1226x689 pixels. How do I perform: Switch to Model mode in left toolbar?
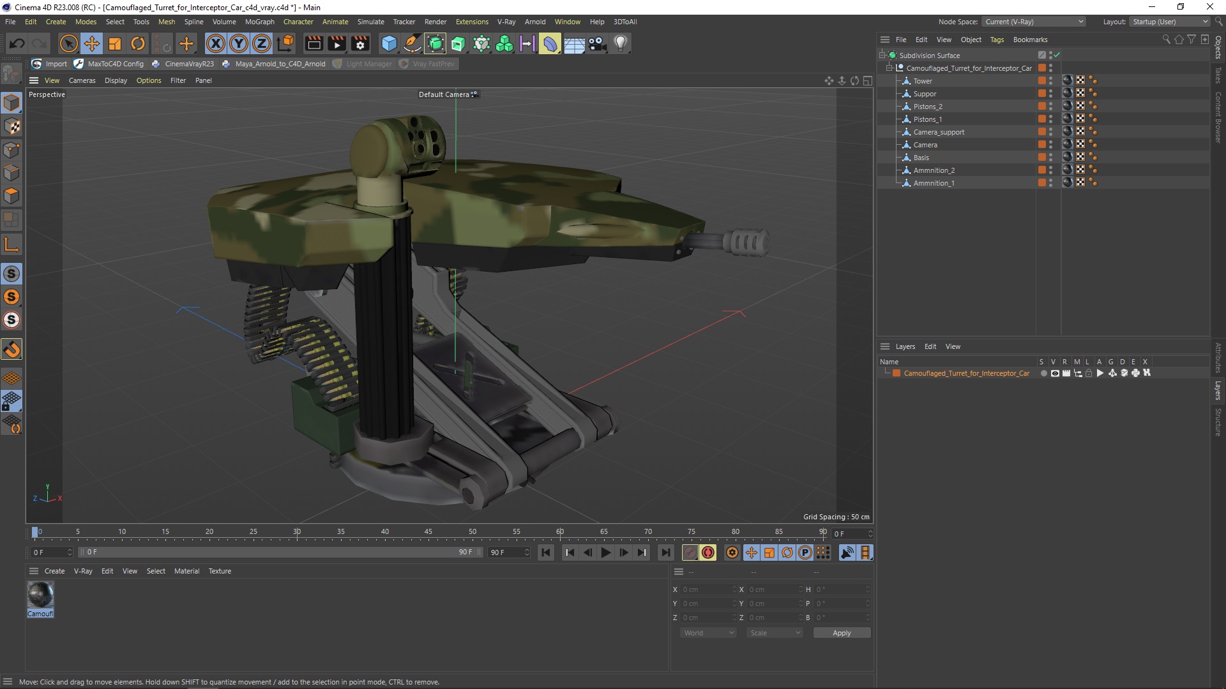pos(11,103)
